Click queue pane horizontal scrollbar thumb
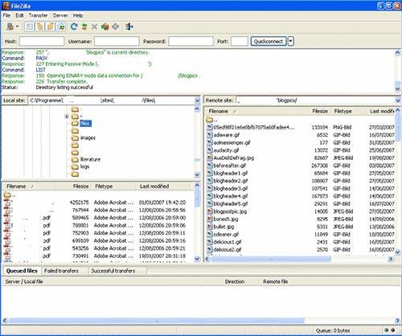The width and height of the screenshot is (402, 336). pos(157,320)
